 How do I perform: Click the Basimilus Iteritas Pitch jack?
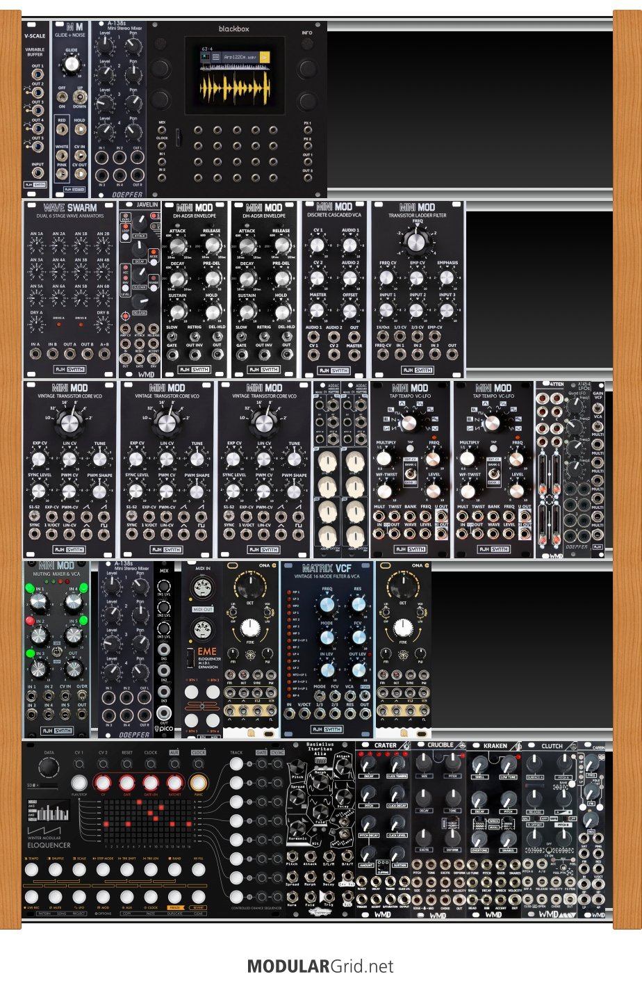(x=293, y=856)
